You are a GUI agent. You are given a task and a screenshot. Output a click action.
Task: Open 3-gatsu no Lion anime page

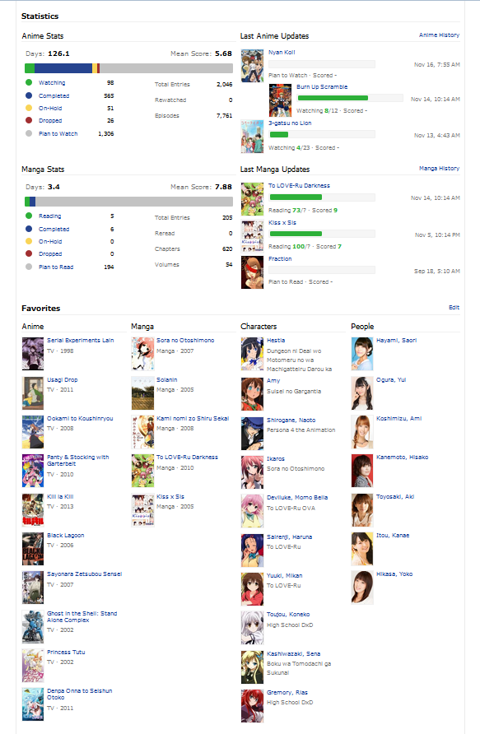pos(290,123)
